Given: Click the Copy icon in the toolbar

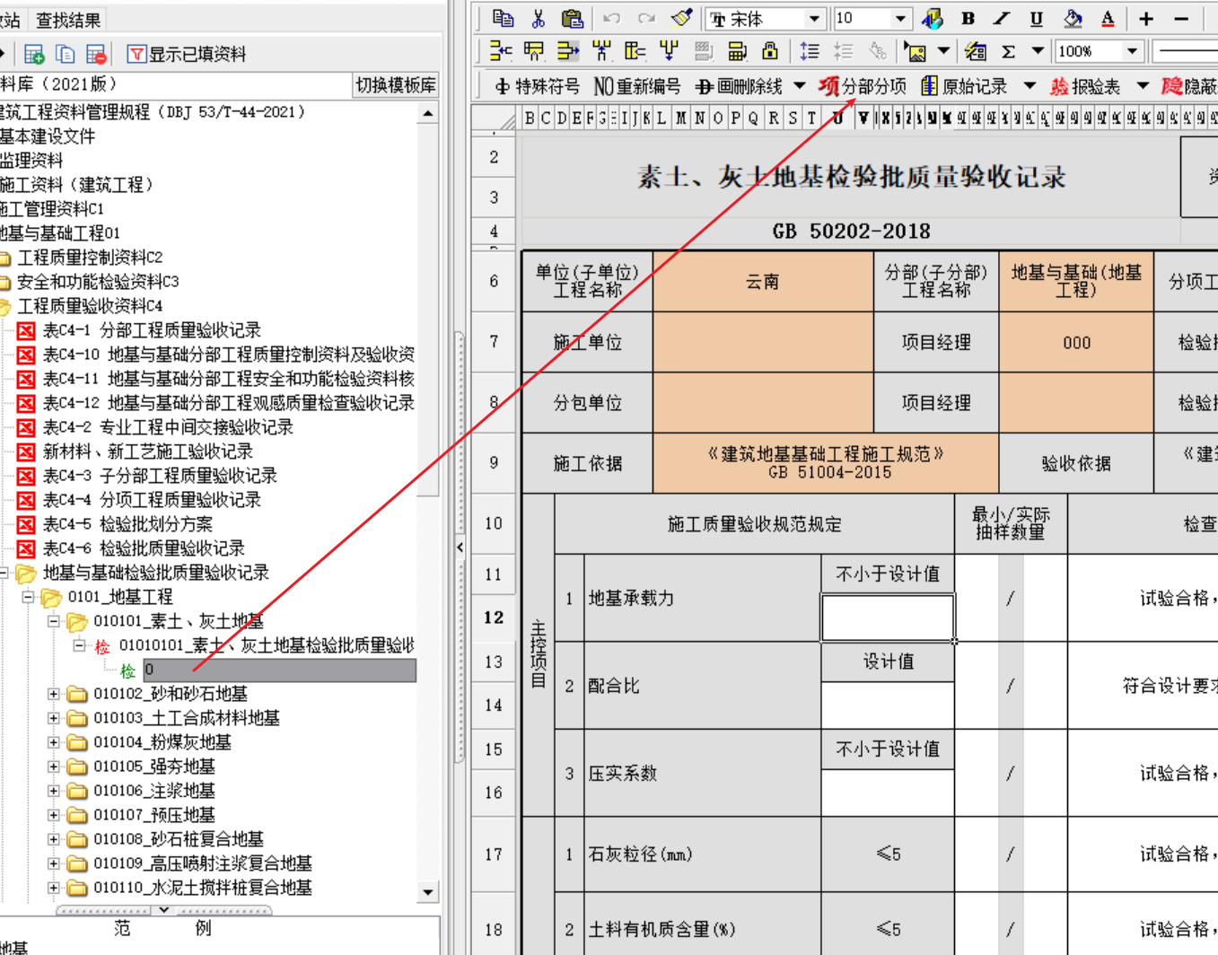Looking at the screenshot, I should pyautogui.click(x=503, y=18).
